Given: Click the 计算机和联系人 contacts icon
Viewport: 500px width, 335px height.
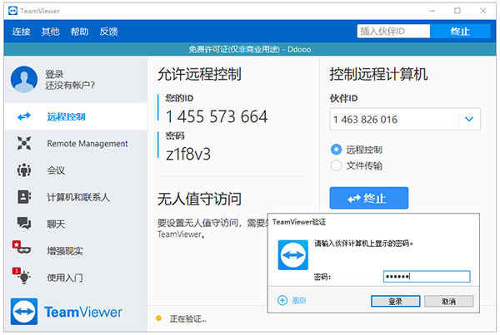Looking at the screenshot, I should tap(24, 197).
